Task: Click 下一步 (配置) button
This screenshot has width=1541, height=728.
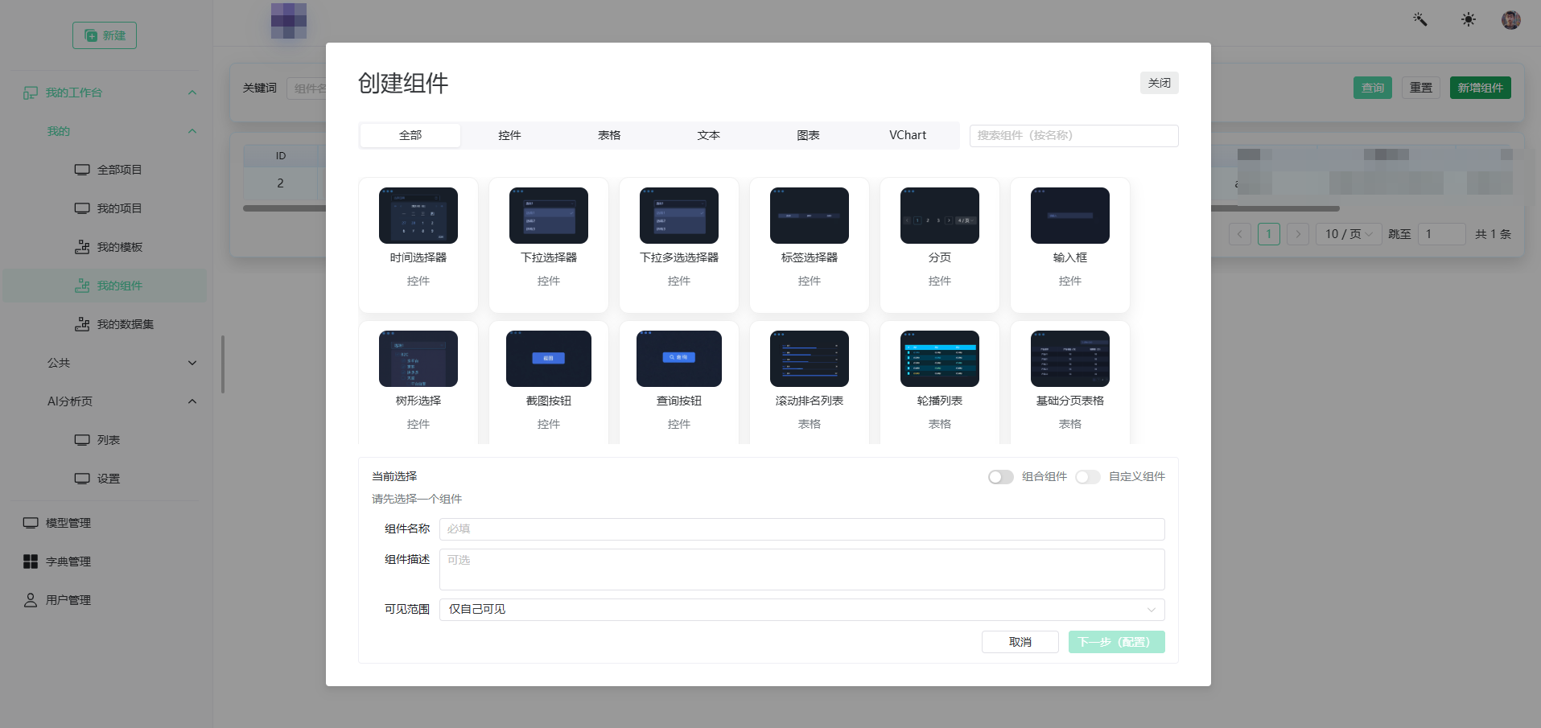Action: click(1117, 642)
